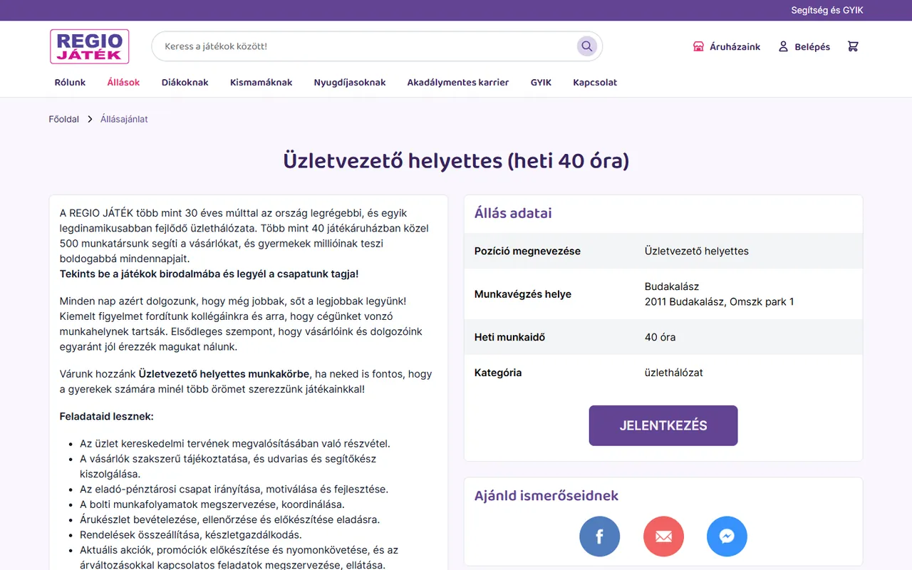912x570 pixels.
Task: Open the Kapcsolat menu item
Action: pyautogui.click(x=595, y=83)
